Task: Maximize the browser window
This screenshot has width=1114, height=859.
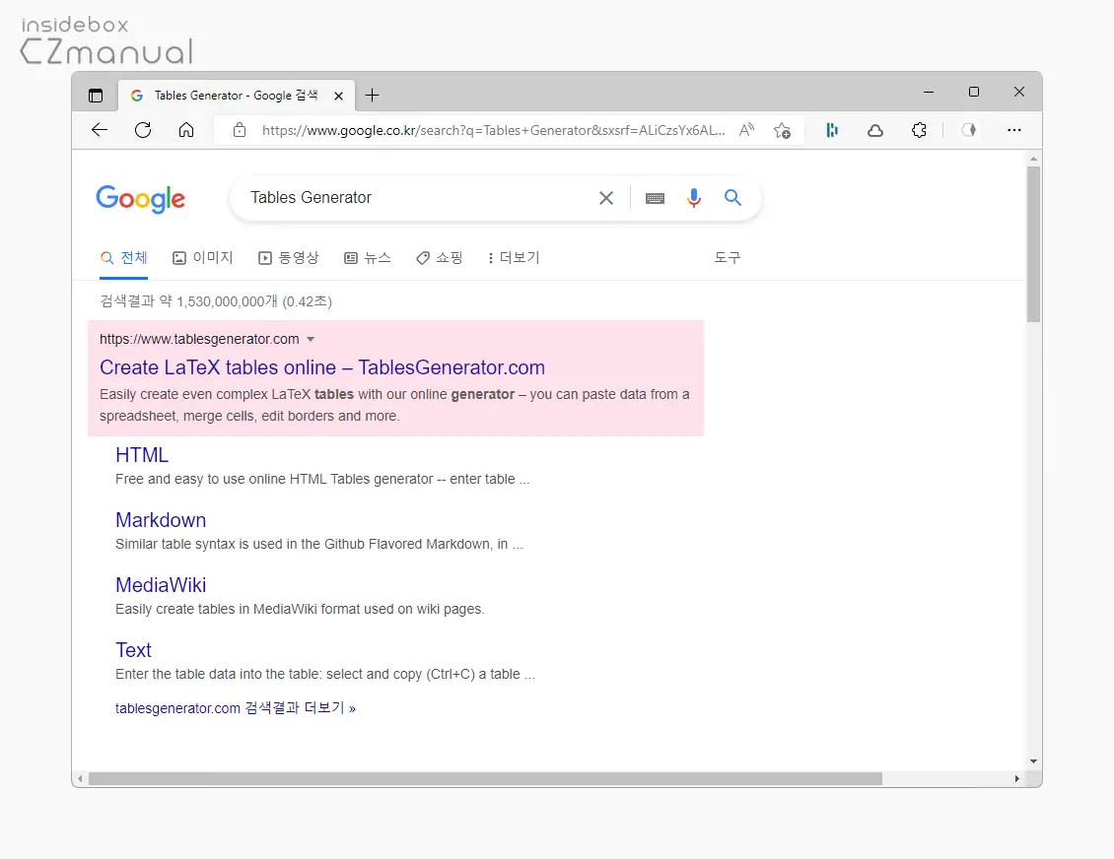Action: click(974, 93)
